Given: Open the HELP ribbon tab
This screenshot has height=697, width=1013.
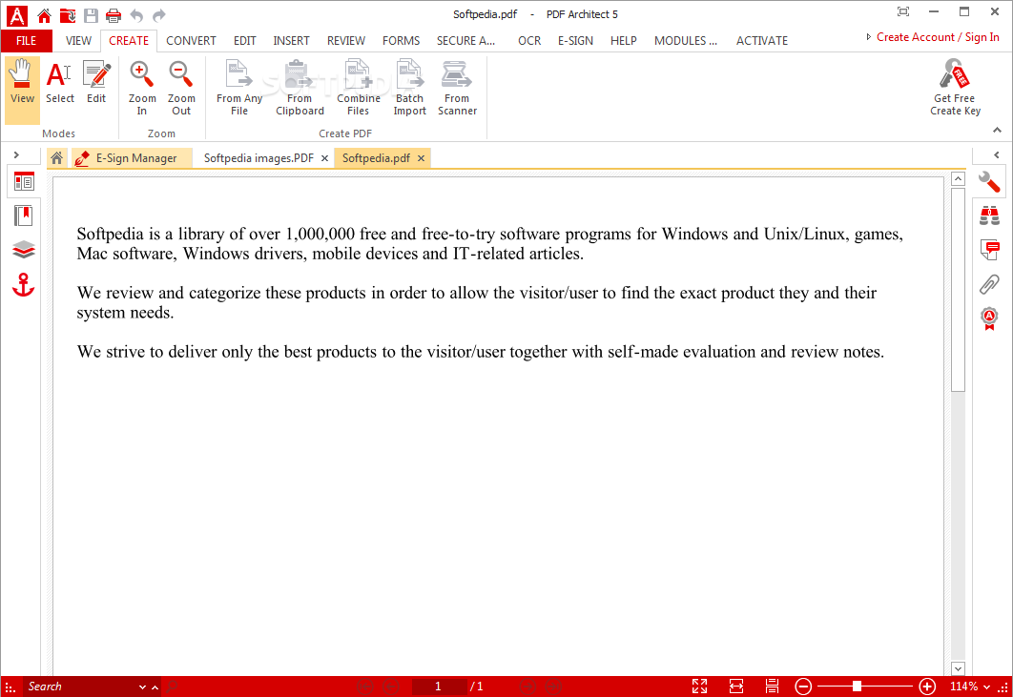Looking at the screenshot, I should pyautogui.click(x=624, y=41).
